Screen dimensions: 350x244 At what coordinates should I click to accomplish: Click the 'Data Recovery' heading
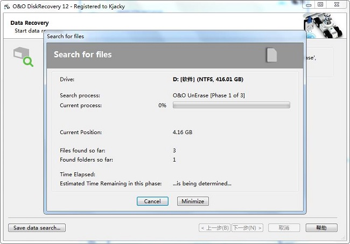tap(30, 23)
